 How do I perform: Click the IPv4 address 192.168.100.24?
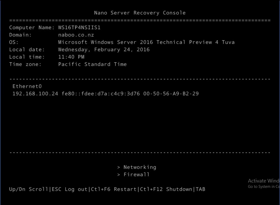pos(35,94)
